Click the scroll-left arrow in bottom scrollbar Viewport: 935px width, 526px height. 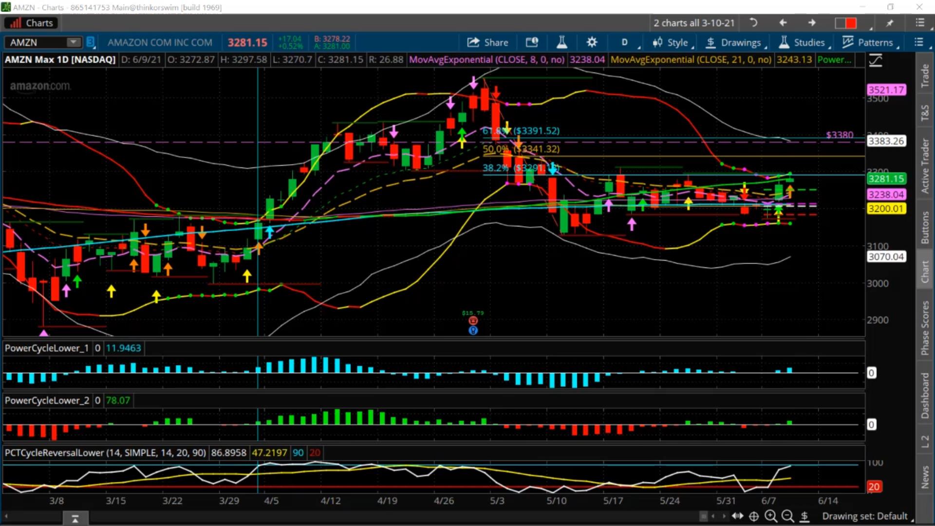tap(713, 516)
